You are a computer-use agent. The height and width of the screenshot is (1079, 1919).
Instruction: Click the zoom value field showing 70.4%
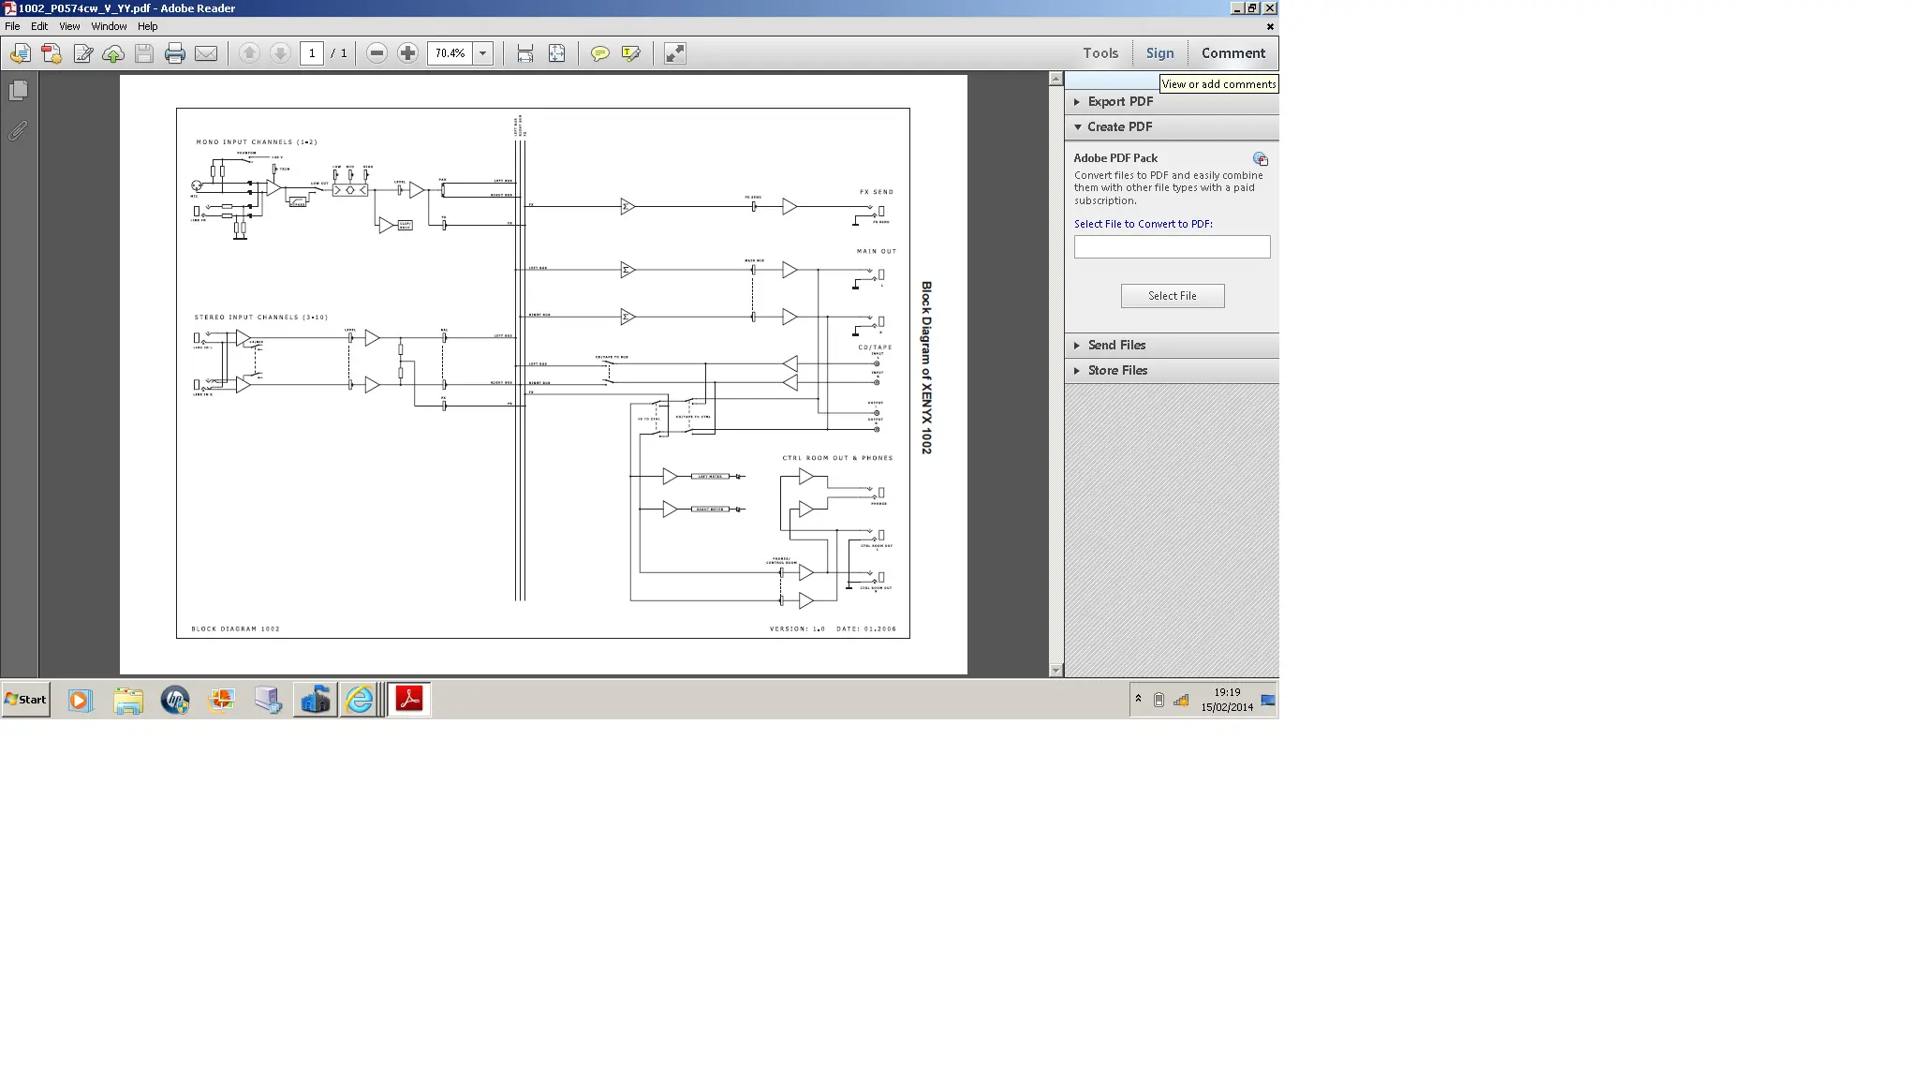(x=450, y=53)
